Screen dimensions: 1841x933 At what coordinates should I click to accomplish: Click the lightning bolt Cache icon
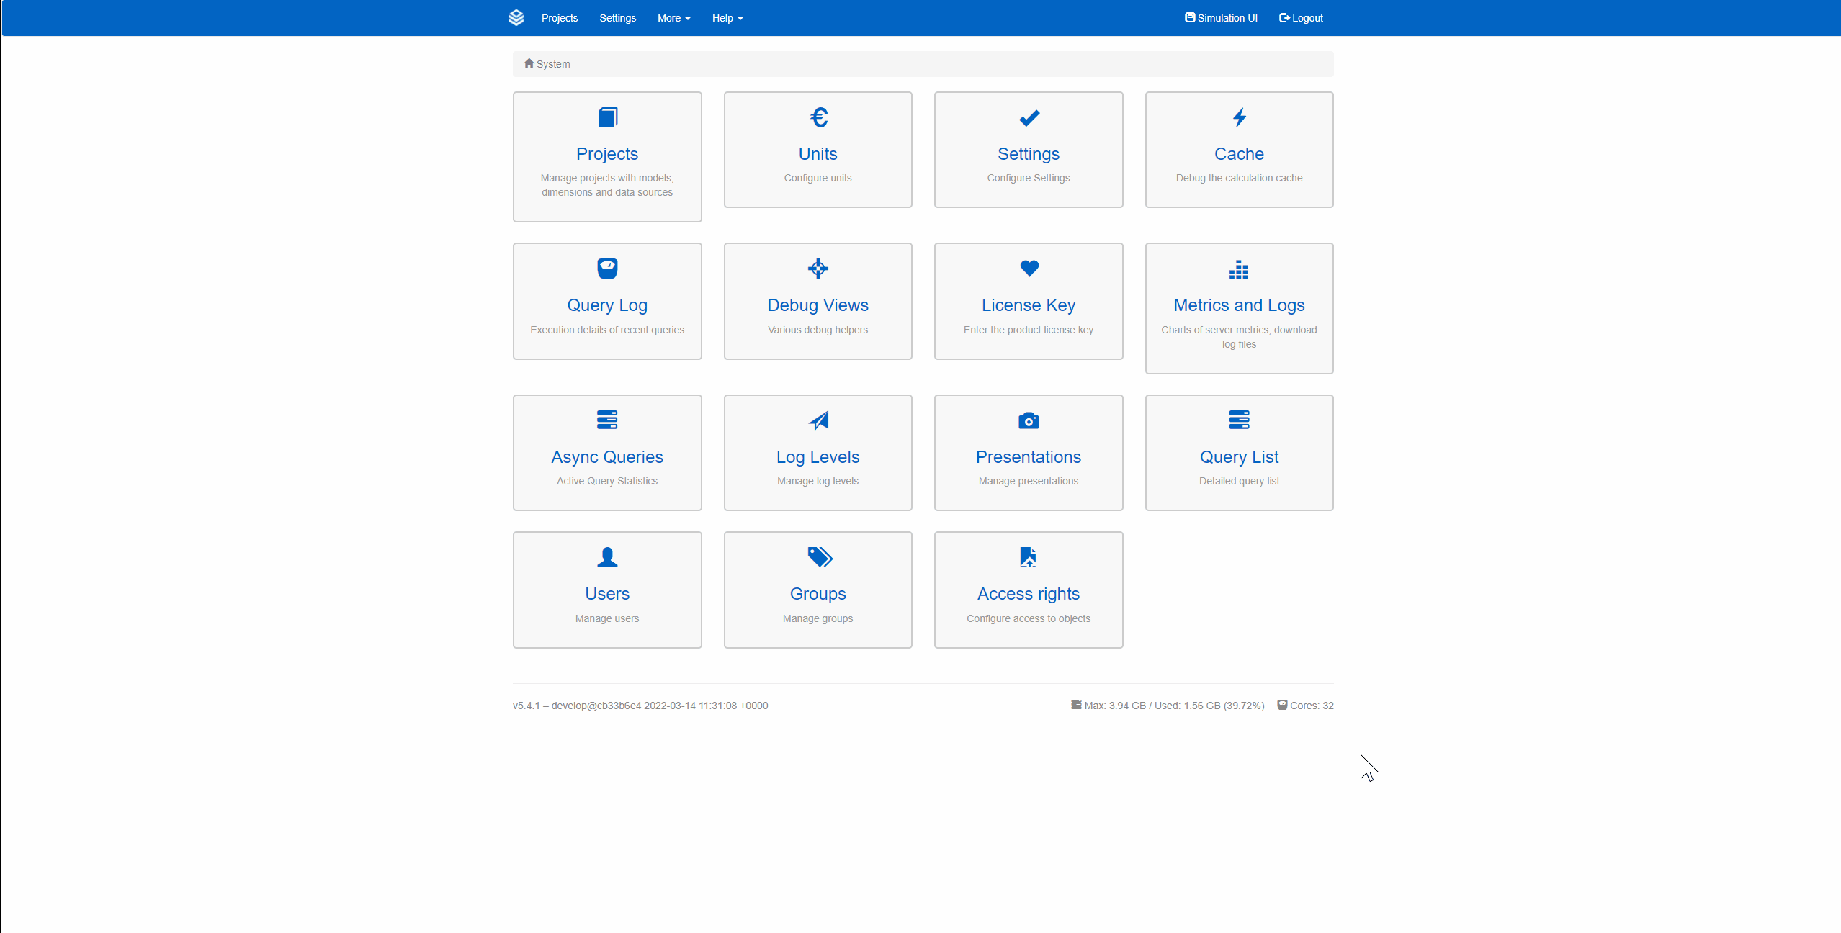pyautogui.click(x=1238, y=117)
